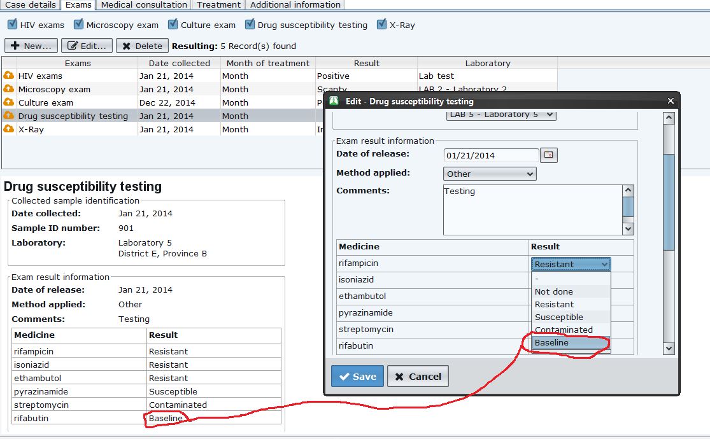Click the Delete button
710x439 pixels.
click(x=142, y=46)
